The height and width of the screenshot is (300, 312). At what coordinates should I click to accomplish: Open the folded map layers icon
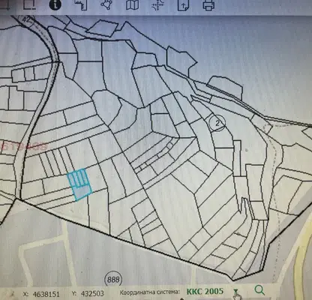click(132, 4)
